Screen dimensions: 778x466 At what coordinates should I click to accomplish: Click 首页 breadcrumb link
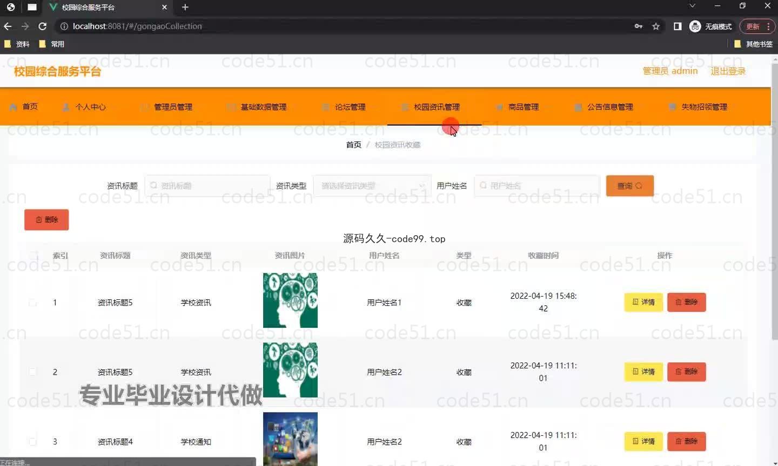353,145
